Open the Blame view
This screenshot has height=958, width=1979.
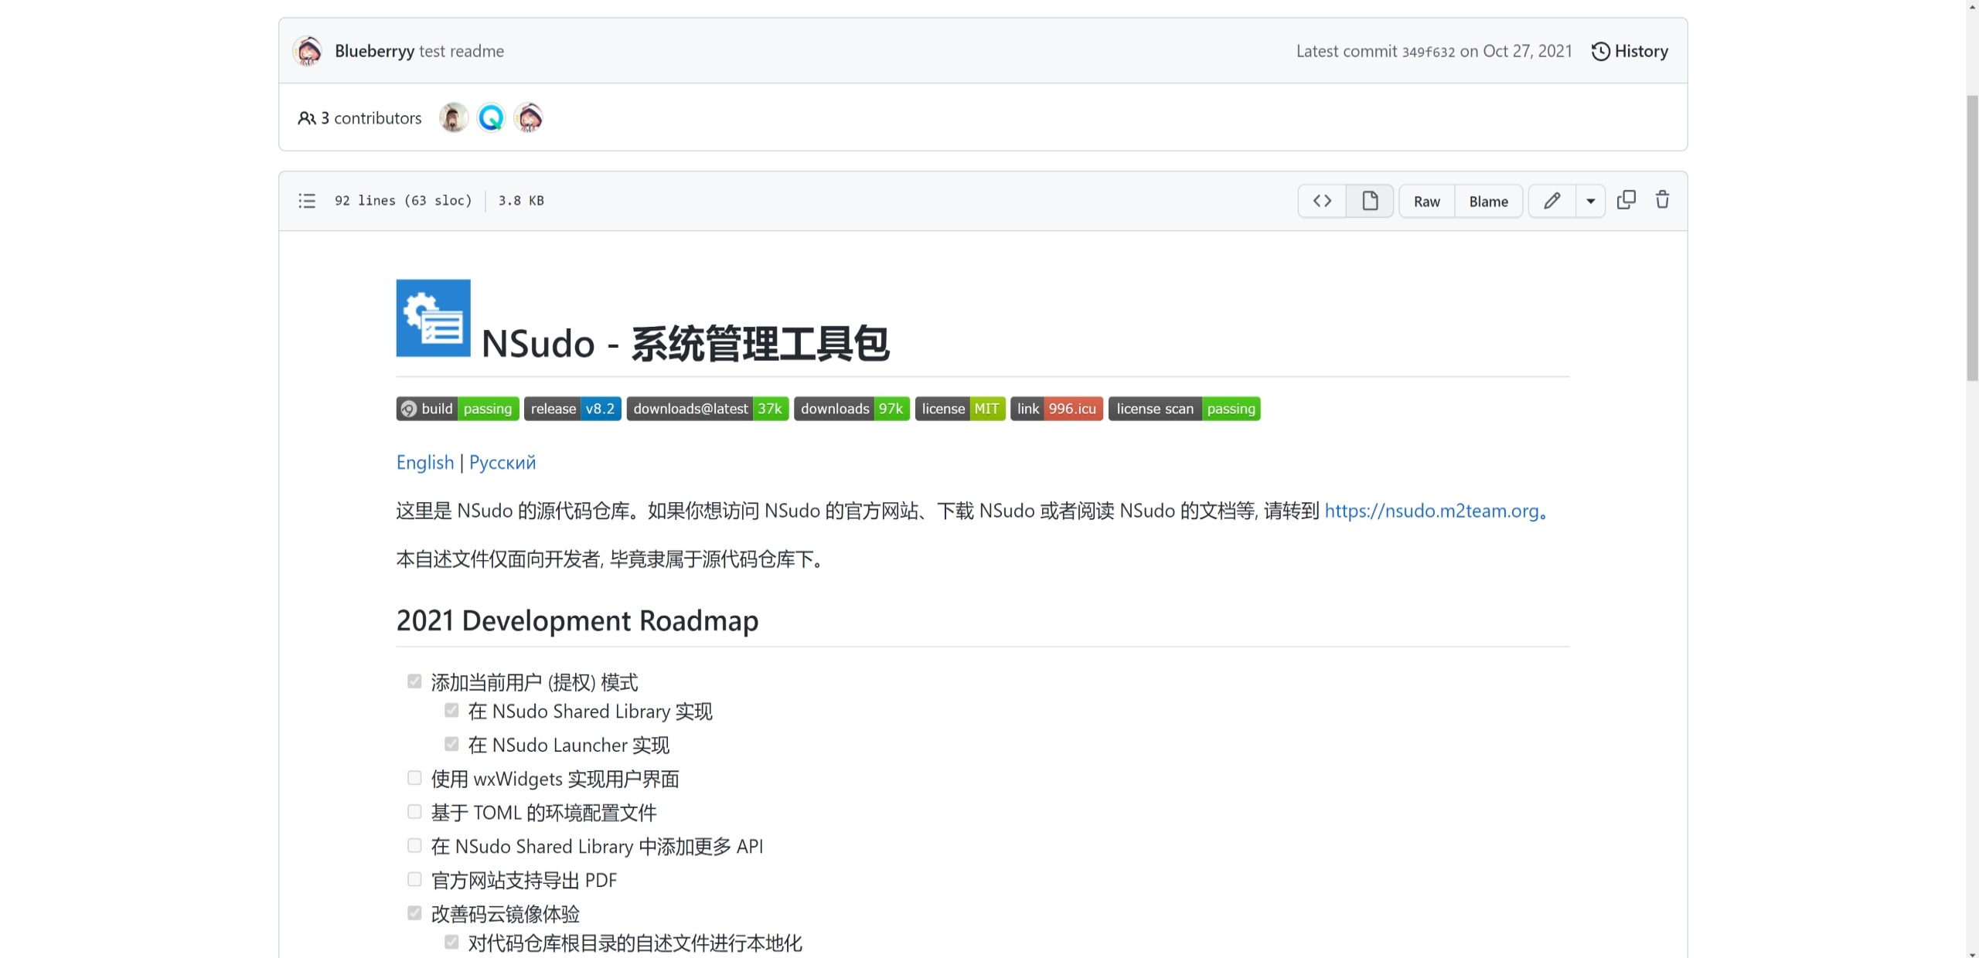click(x=1488, y=201)
